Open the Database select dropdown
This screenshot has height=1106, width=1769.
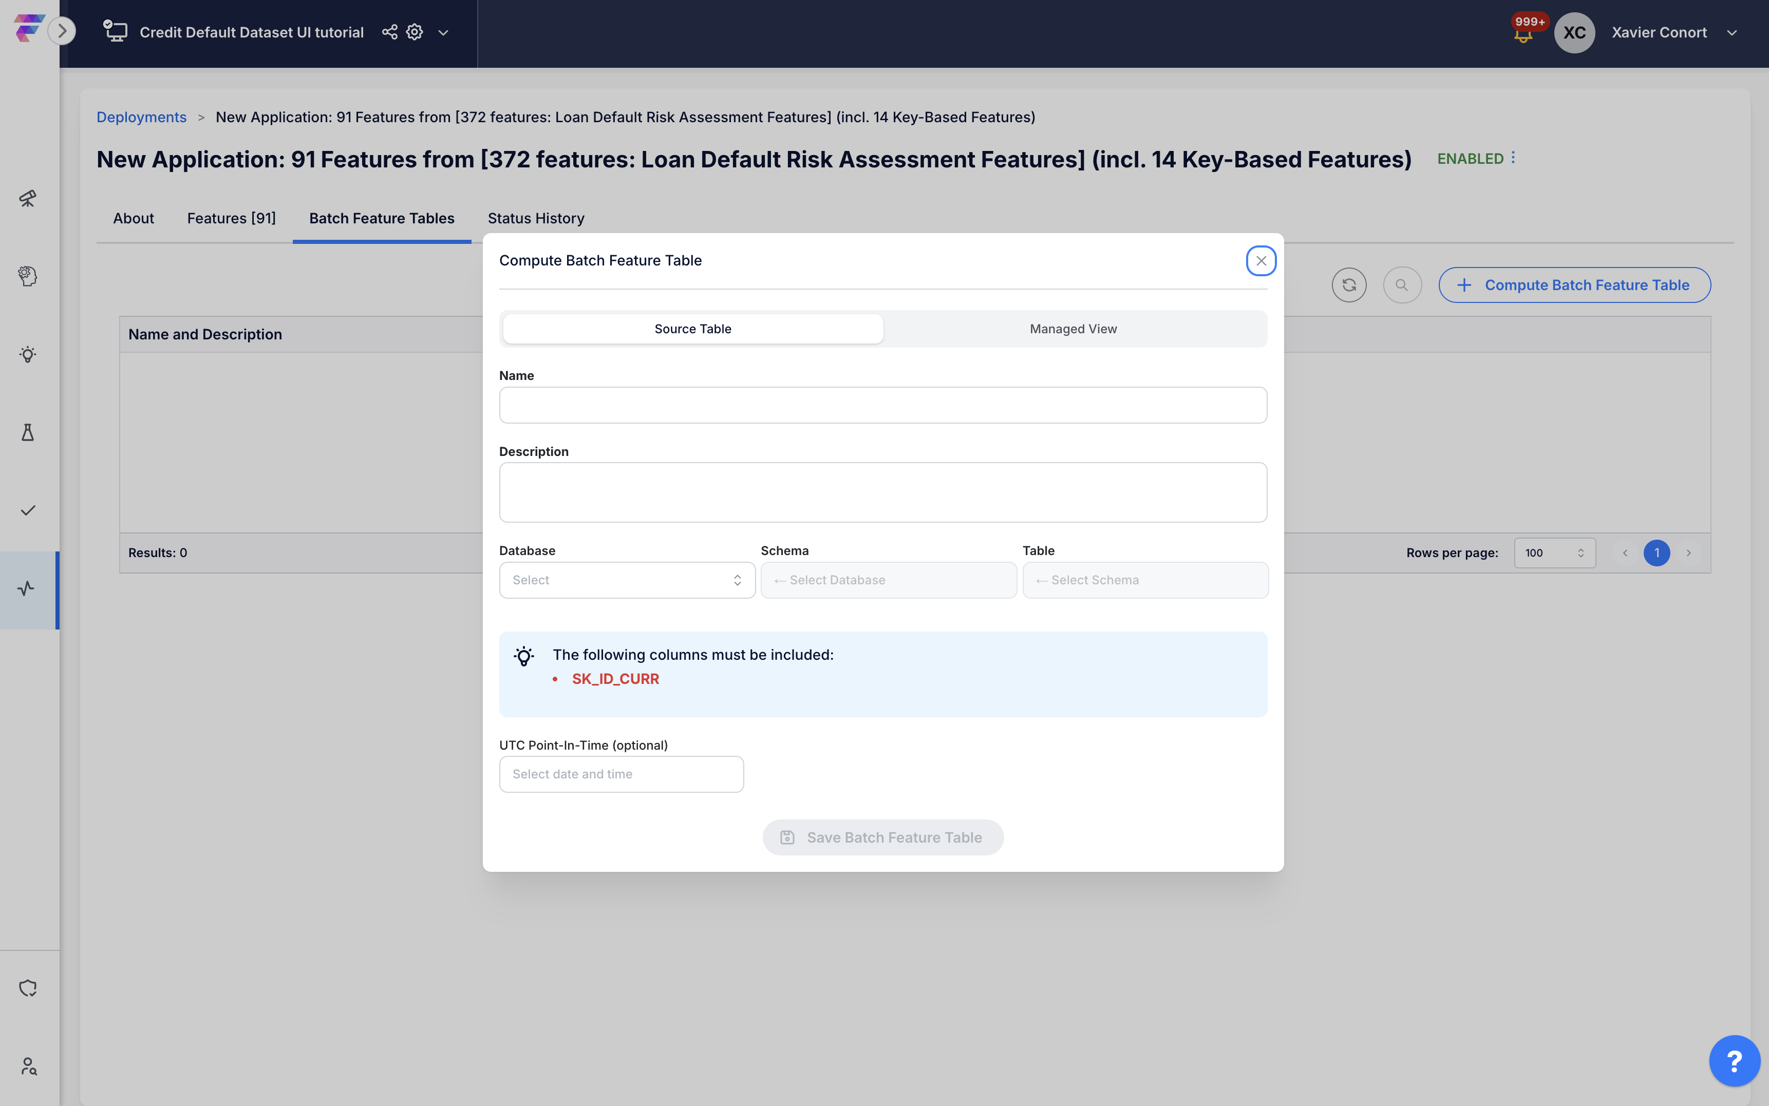click(x=626, y=580)
